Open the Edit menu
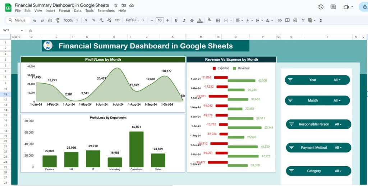The height and width of the screenshot is (186, 368). pos(27,11)
